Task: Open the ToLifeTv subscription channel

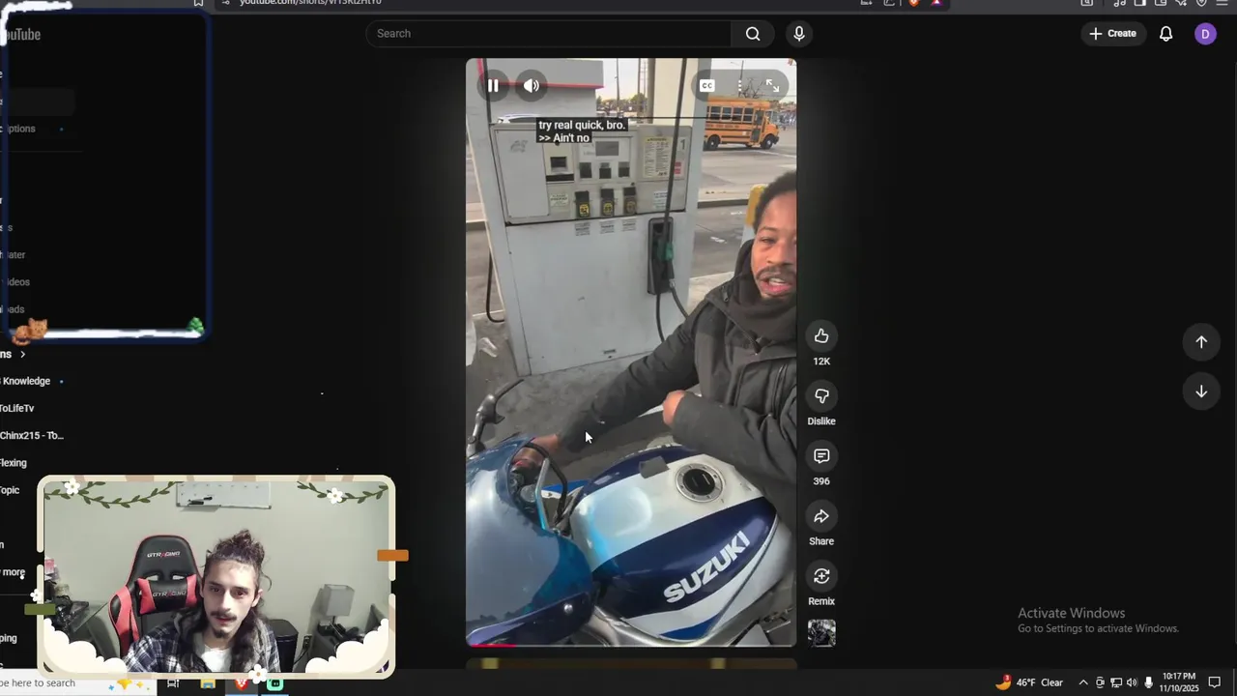Action: tap(16, 409)
